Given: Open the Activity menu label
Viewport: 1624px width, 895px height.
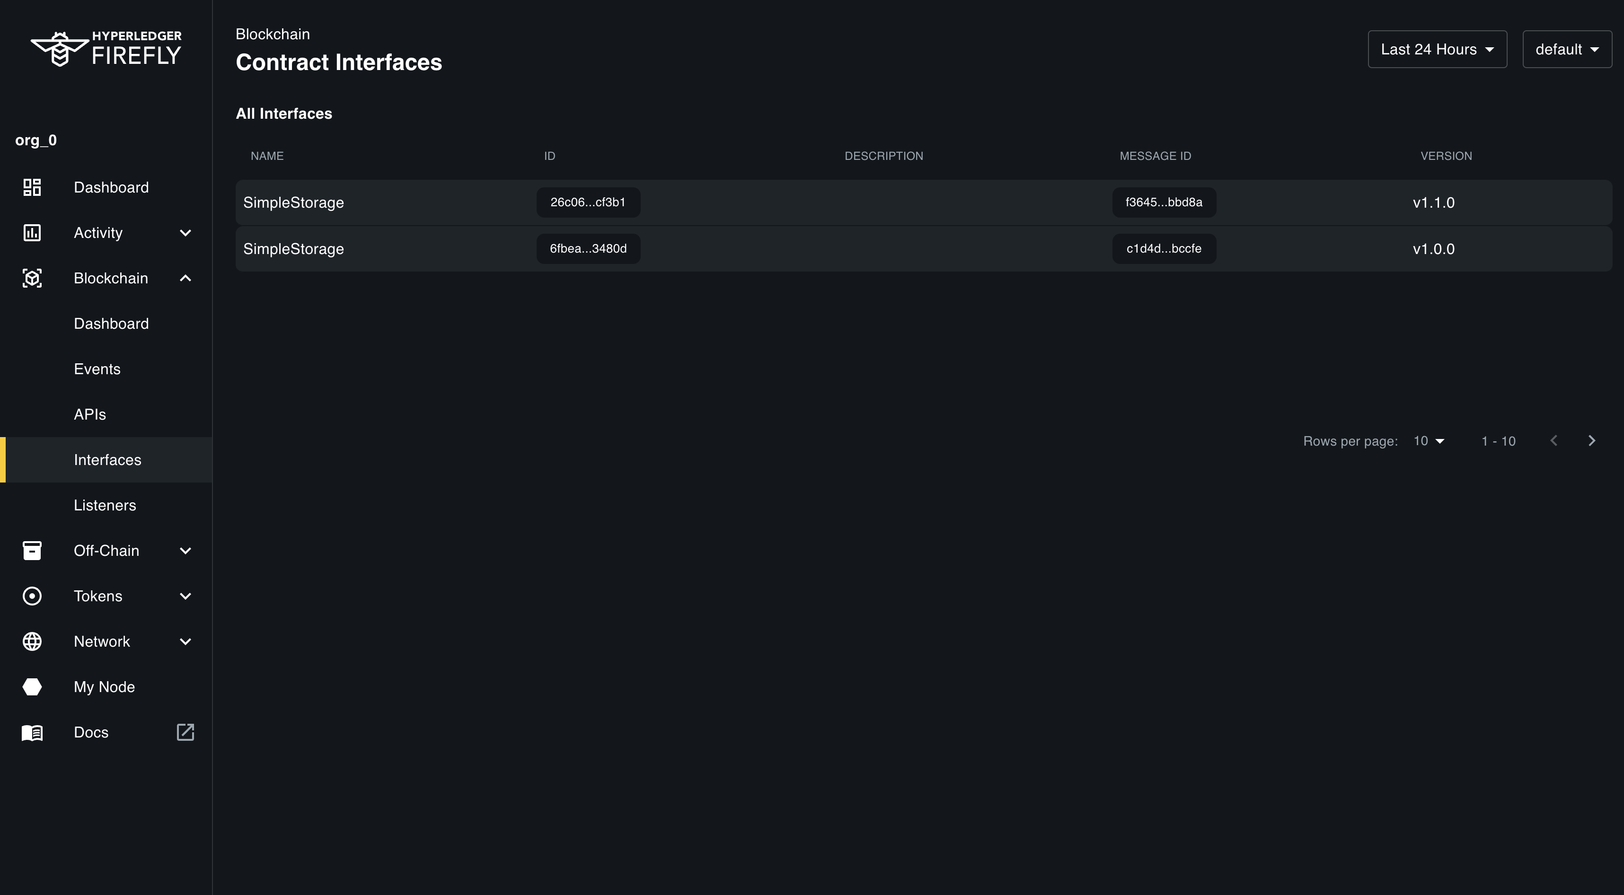Looking at the screenshot, I should [98, 233].
